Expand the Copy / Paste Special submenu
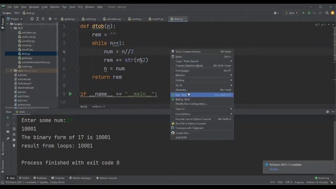The width and height of the screenshot is (336, 189). 202,61
